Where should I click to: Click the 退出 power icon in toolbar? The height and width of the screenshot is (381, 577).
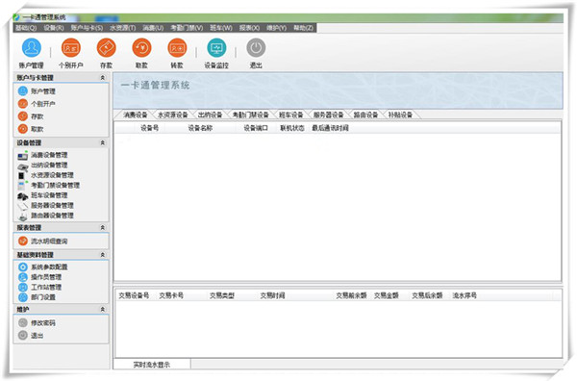(x=256, y=48)
